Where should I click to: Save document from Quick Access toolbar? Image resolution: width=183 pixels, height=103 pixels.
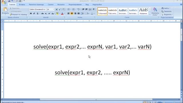coord(9,1)
